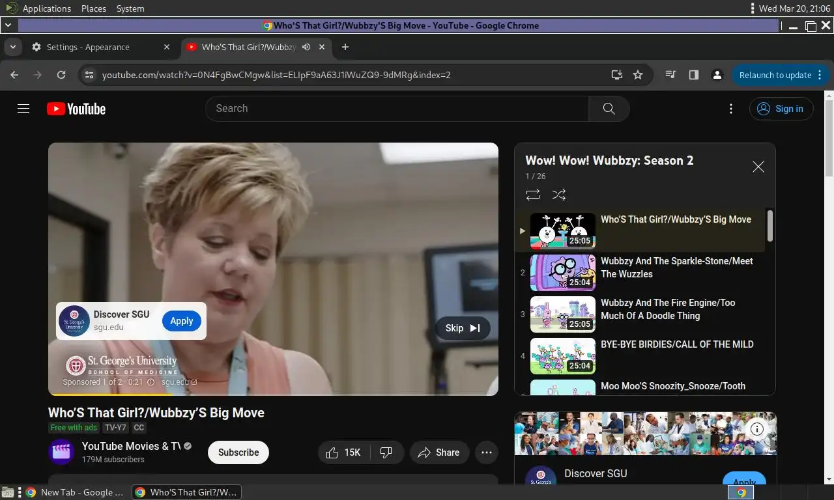Switch to Who'S That Girl? YouTube tab

pyautogui.click(x=248, y=47)
